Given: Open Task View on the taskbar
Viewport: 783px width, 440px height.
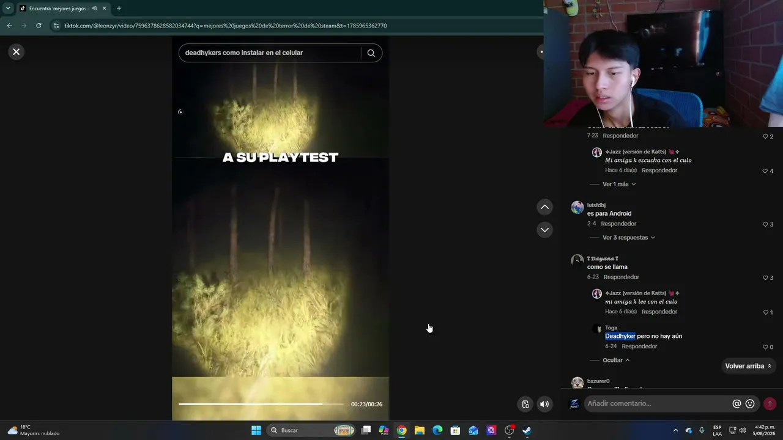Looking at the screenshot, I should (x=366, y=430).
